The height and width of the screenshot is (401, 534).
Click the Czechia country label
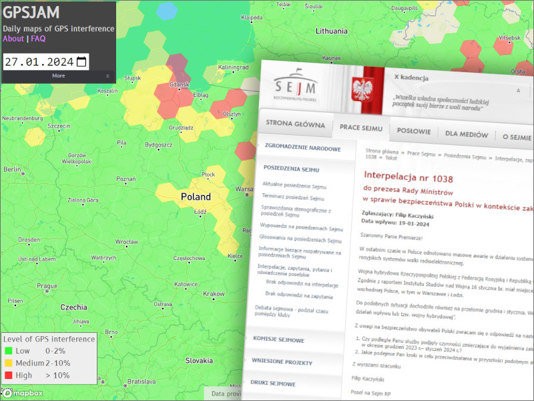pos(73,307)
